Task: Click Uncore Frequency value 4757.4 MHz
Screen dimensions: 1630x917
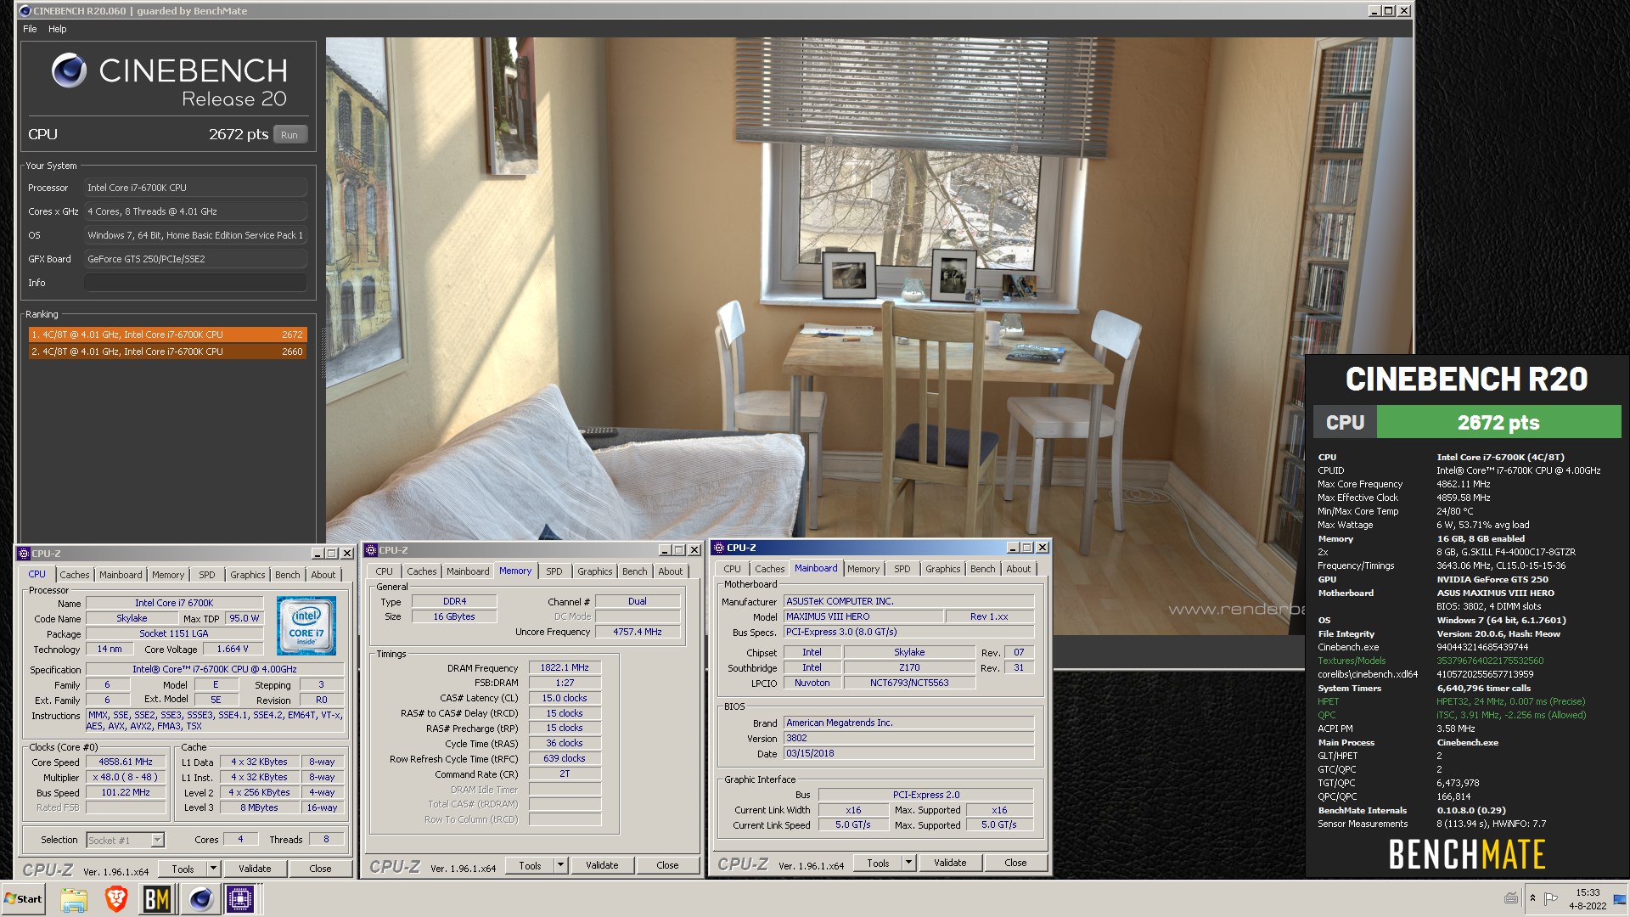Action: coord(638,632)
